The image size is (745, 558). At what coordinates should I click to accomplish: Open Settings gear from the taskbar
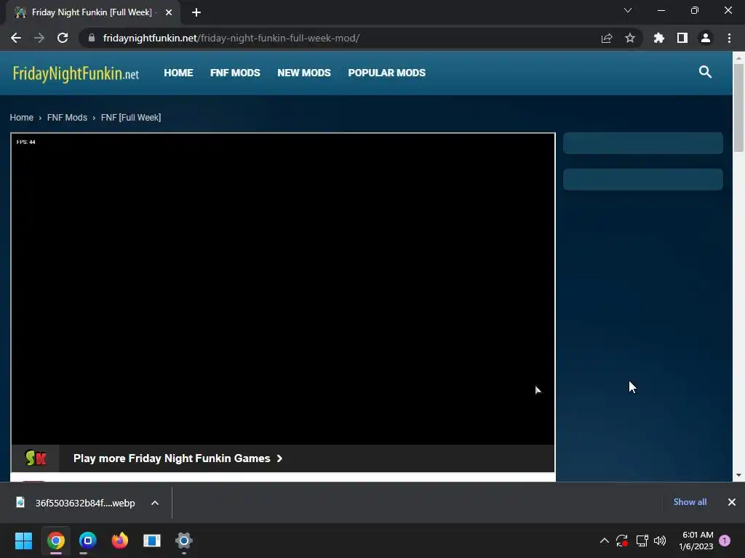(184, 541)
